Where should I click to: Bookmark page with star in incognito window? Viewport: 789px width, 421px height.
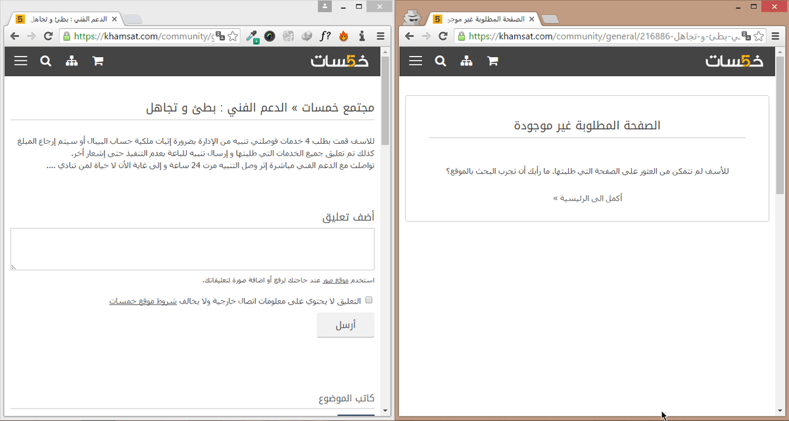[757, 36]
